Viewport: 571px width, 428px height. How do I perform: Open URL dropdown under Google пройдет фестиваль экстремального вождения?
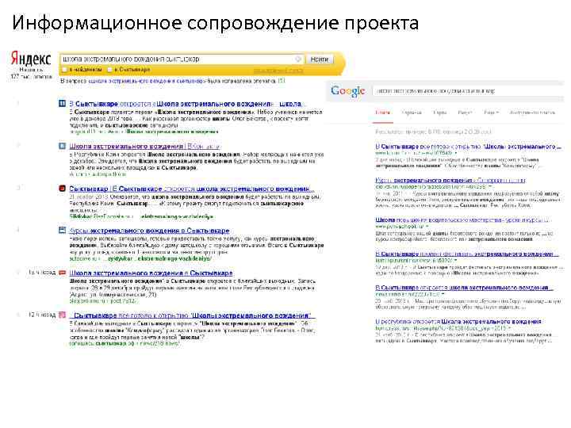point(455,260)
